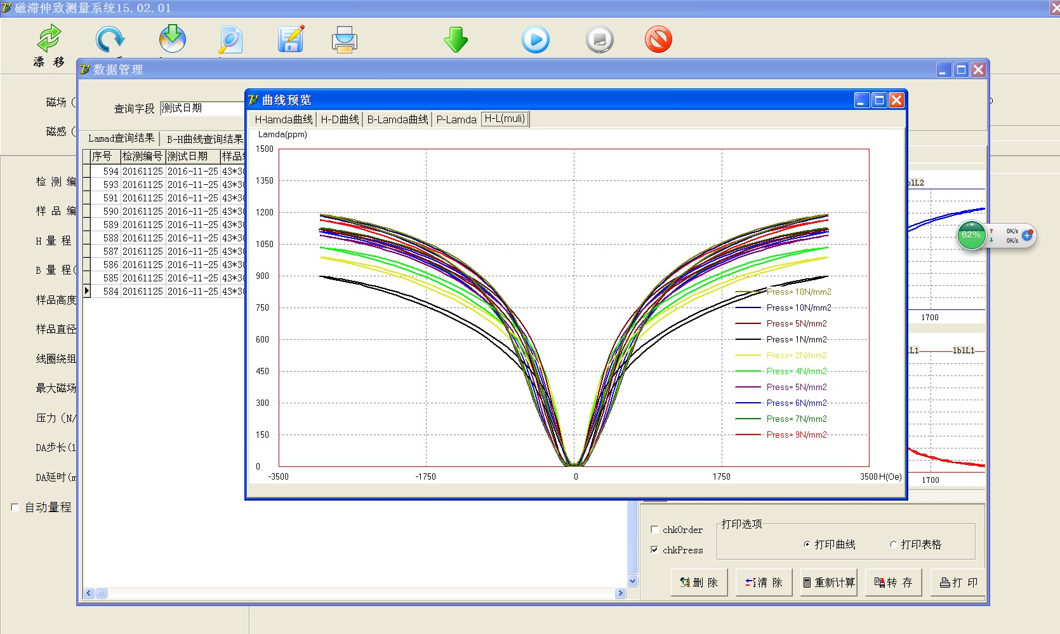Viewport: 1060px width, 634px height.
Task: Switch to the H-D曲线 tab
Action: pyautogui.click(x=340, y=119)
